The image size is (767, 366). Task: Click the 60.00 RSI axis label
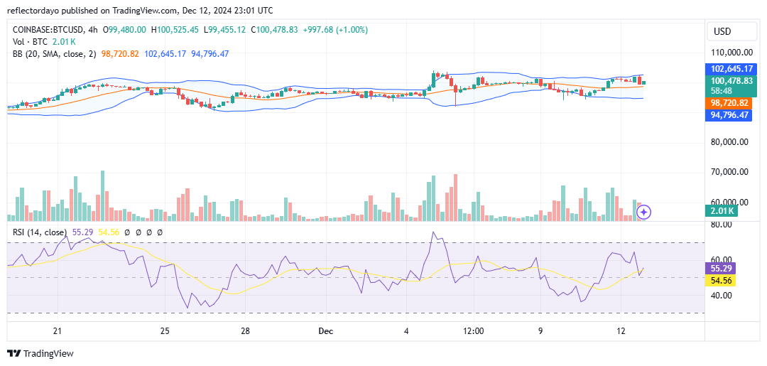pyautogui.click(x=722, y=260)
